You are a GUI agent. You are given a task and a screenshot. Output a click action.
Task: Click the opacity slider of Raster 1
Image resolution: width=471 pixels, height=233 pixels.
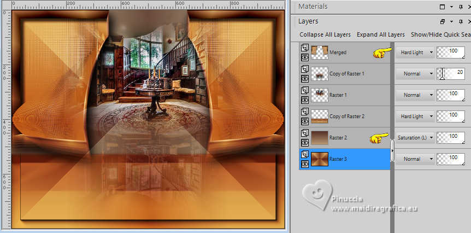tap(451, 95)
